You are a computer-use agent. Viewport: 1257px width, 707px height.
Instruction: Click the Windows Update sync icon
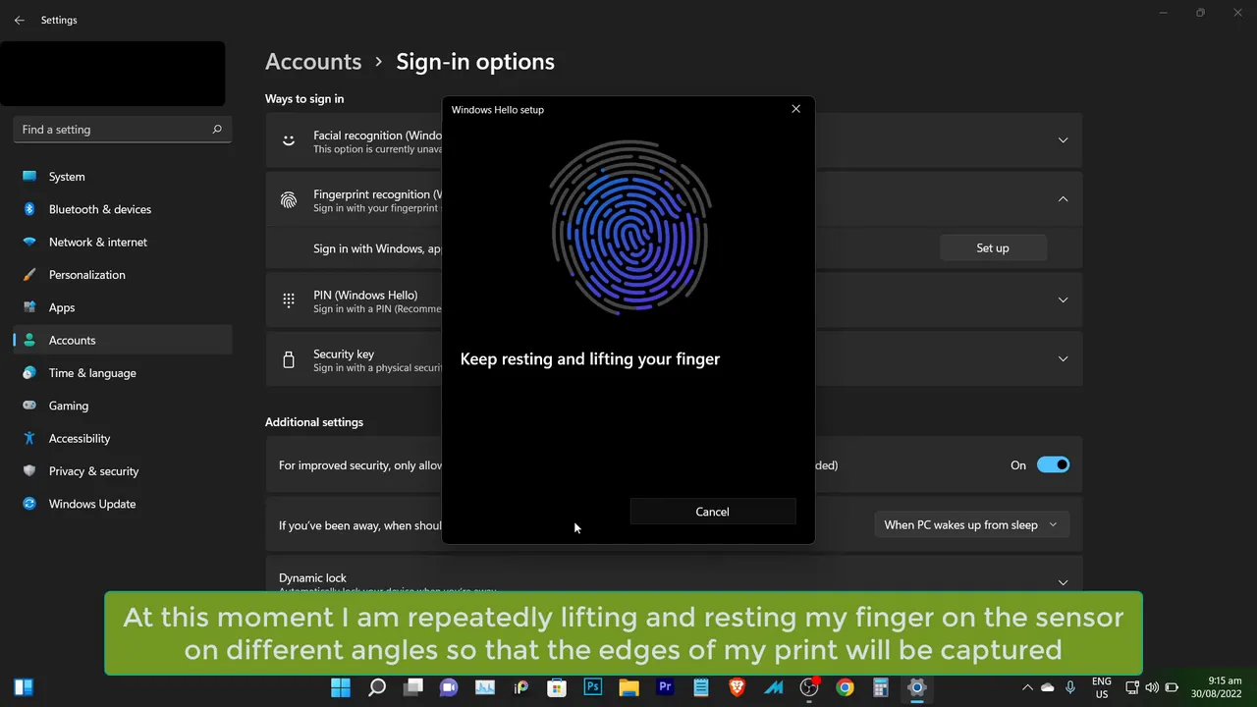coord(29,504)
